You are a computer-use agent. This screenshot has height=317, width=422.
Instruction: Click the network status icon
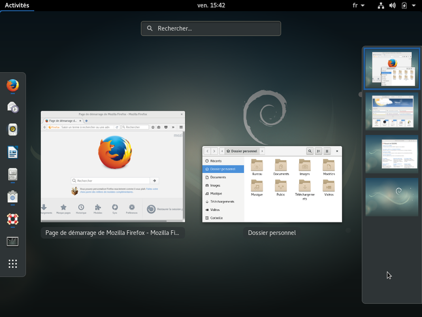pyautogui.click(x=381, y=5)
